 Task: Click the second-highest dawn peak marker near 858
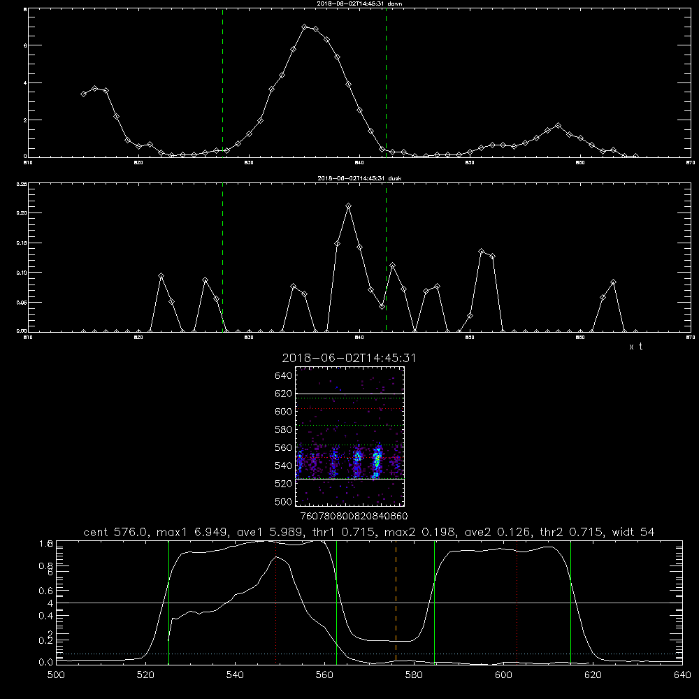(x=558, y=126)
